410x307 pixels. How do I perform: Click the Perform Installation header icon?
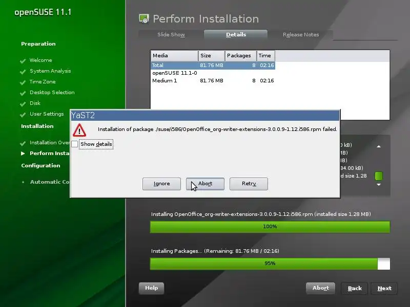144,19
